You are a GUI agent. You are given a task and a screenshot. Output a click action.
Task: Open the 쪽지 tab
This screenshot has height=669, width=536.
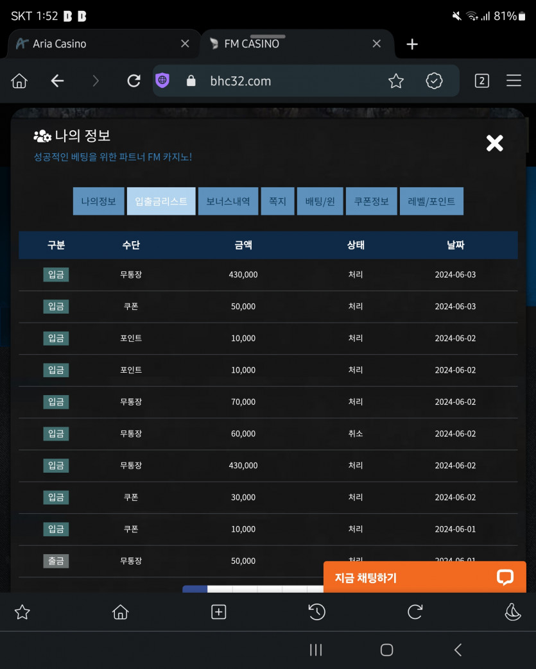pyautogui.click(x=277, y=201)
